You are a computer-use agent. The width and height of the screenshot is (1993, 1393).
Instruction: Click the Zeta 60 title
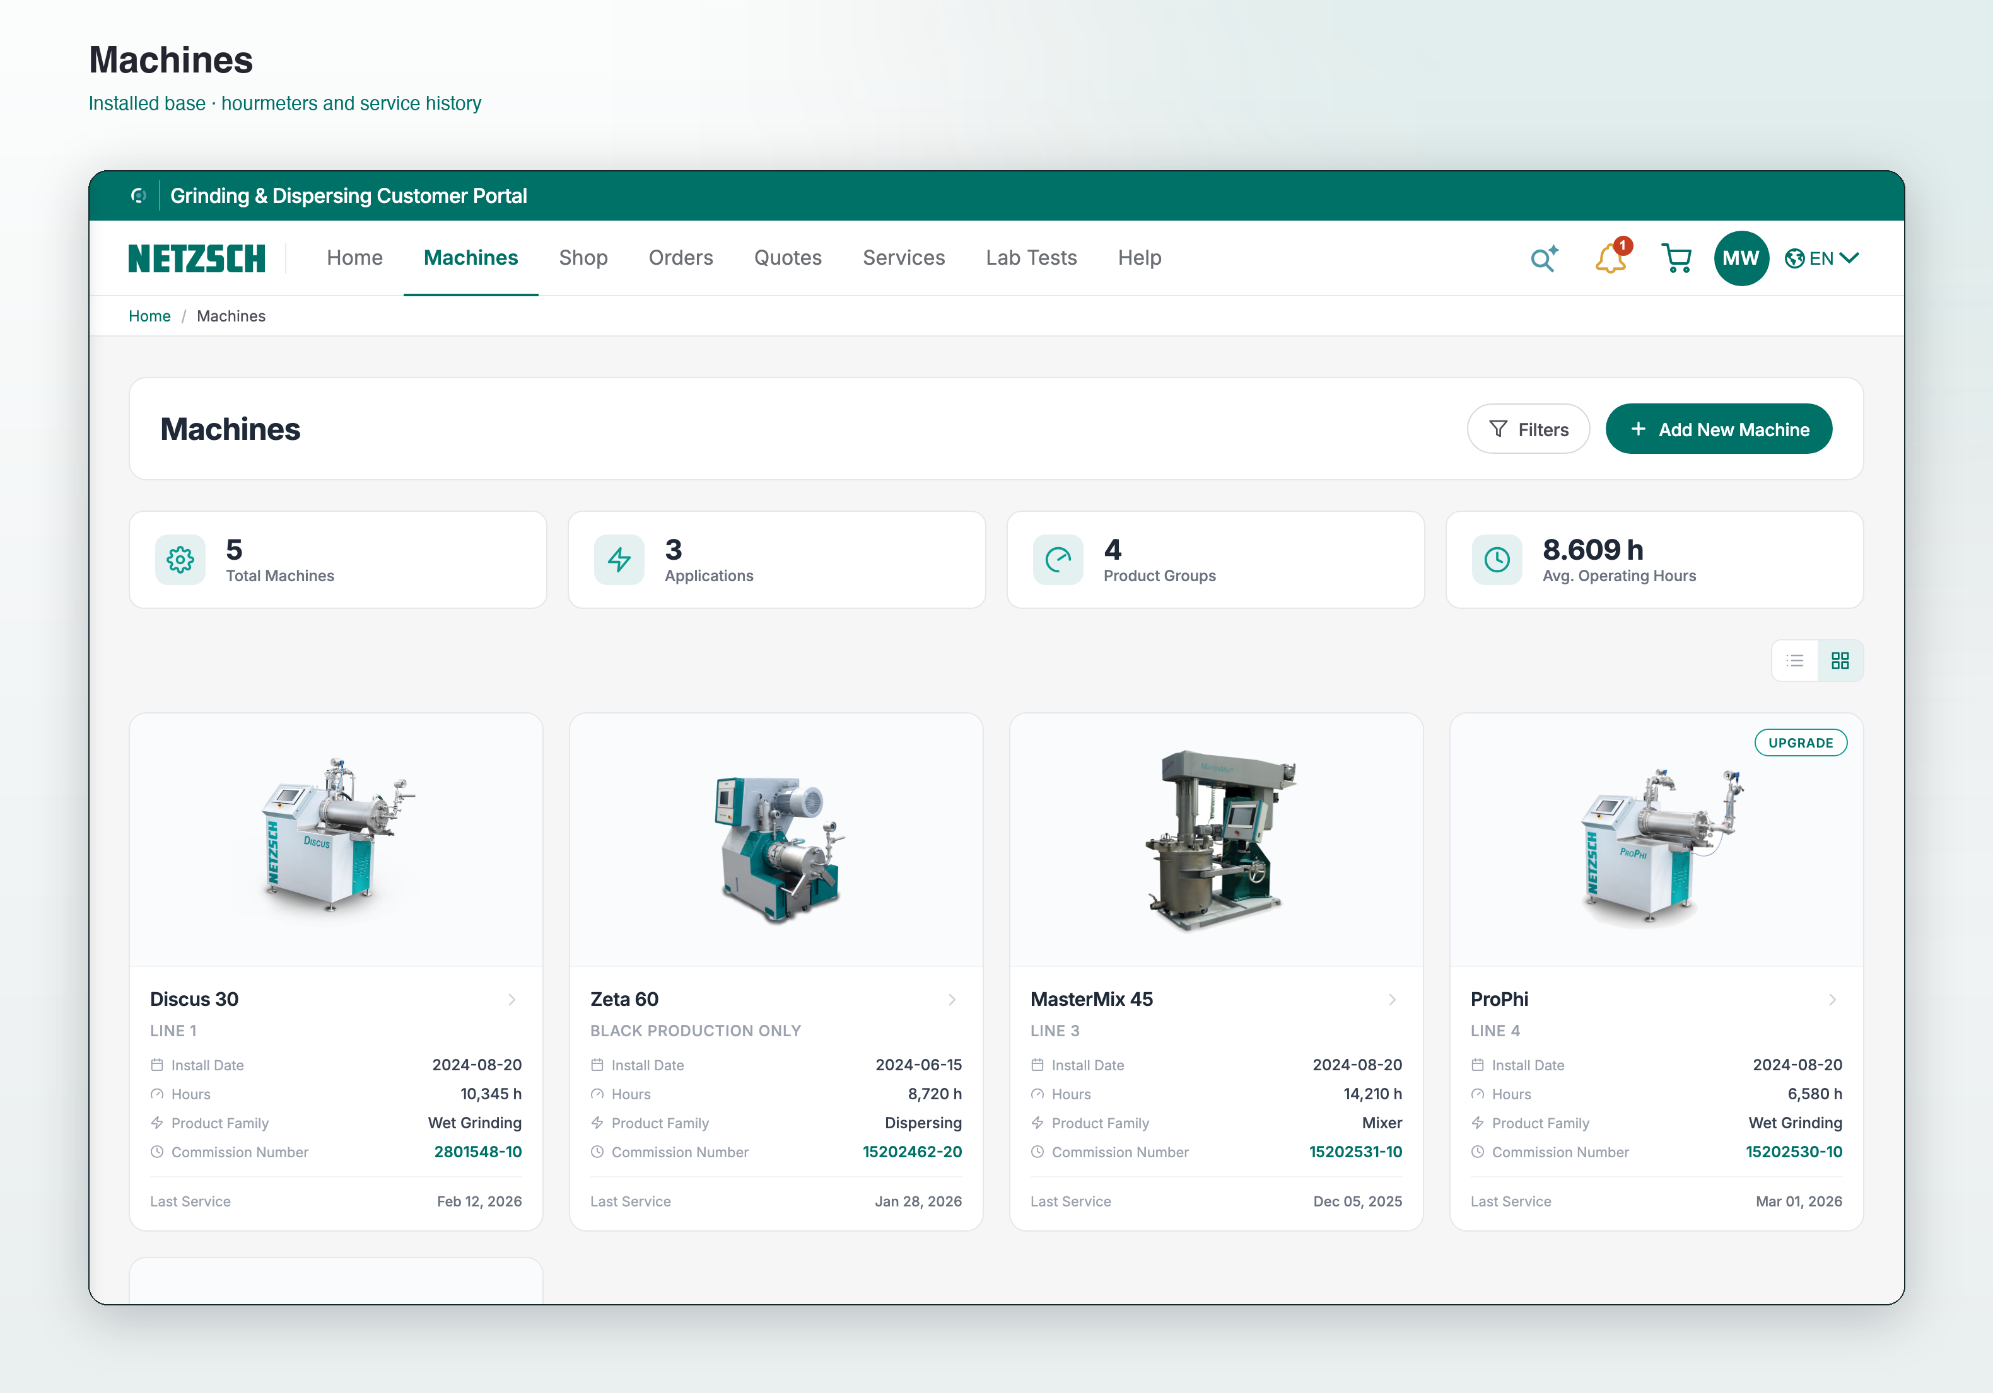coord(624,999)
